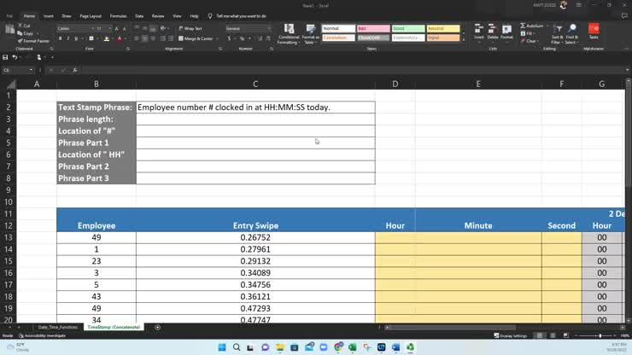Click the Insert cells icon
This screenshot has width=632, height=355.
[479, 32]
